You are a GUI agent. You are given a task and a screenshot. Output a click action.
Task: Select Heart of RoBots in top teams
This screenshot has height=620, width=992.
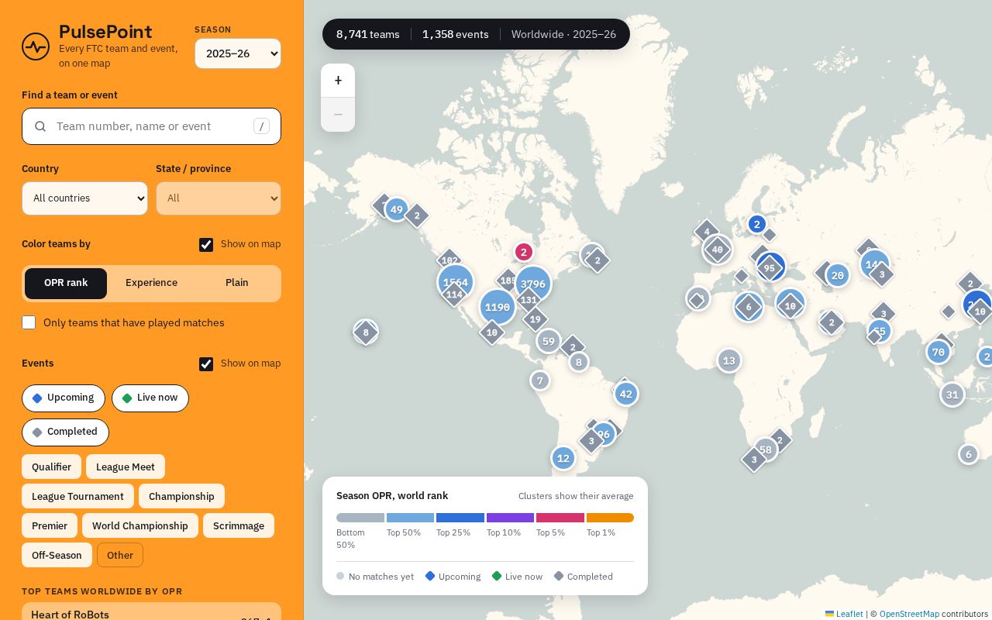coord(151,614)
